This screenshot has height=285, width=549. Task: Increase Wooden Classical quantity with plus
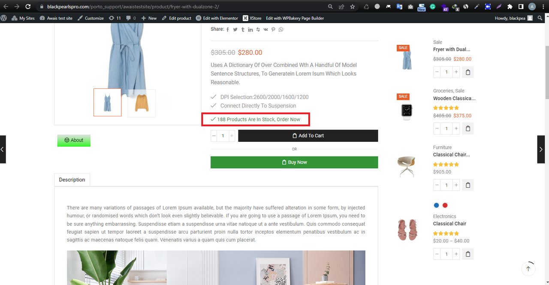pos(456,129)
